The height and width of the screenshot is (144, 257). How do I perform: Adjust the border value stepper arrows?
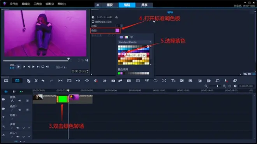pyautogui.click(x=121, y=26)
